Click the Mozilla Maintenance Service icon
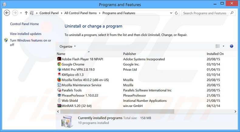The width and height of the screenshot is (240, 132). click(59, 85)
